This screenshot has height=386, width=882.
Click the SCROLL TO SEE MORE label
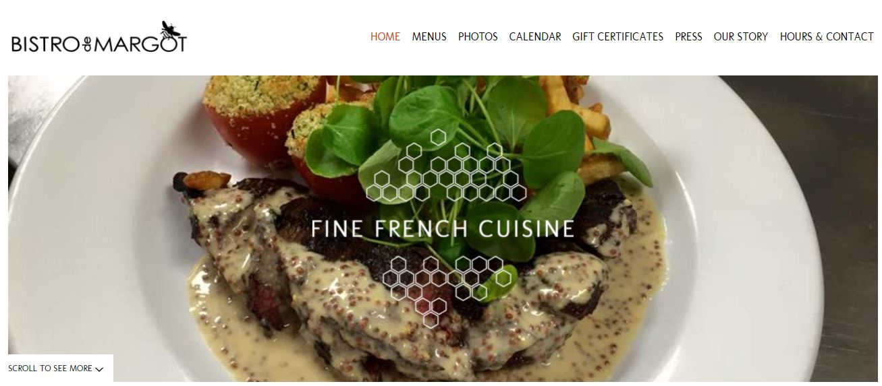51,368
